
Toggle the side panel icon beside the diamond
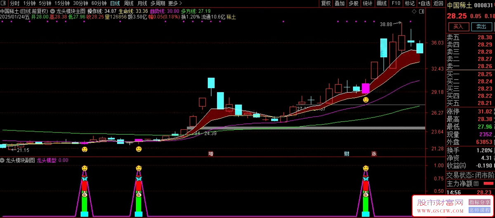click(422, 11)
